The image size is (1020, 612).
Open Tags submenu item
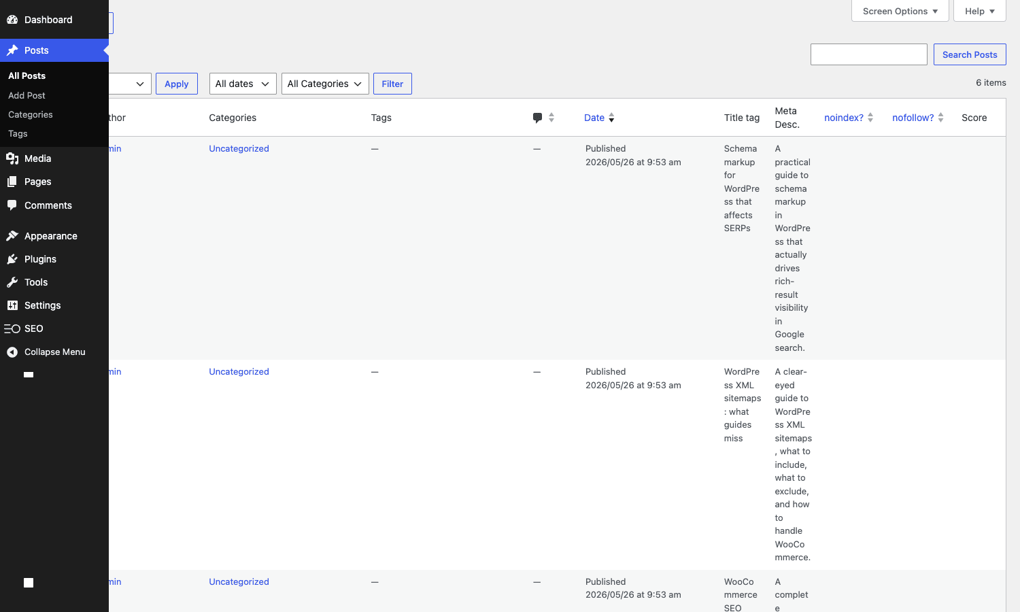[x=18, y=133]
